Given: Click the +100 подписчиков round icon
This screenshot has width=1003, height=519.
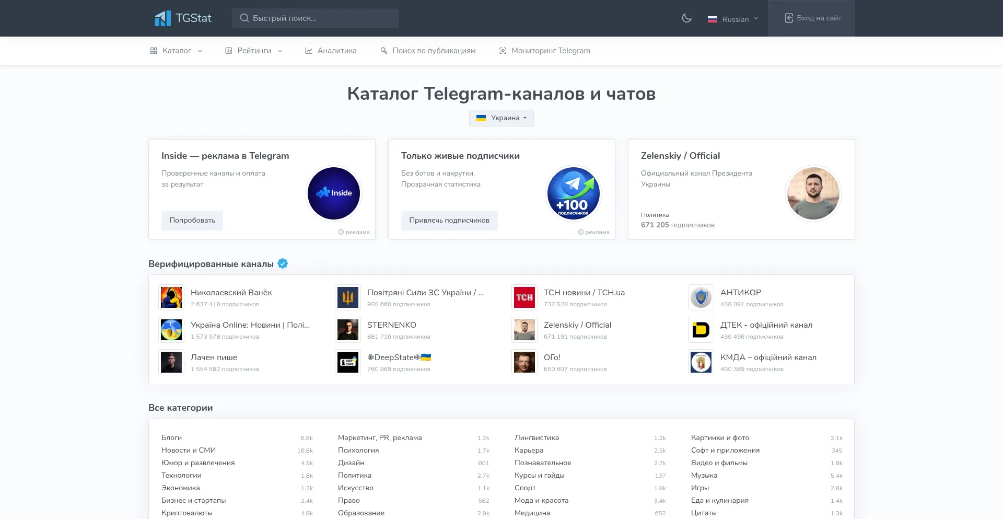Looking at the screenshot, I should 574,193.
